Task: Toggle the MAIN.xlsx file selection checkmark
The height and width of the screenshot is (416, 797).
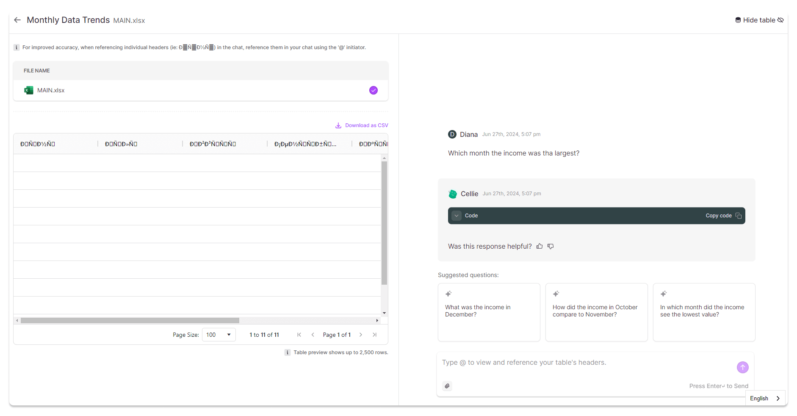Action: [x=373, y=90]
